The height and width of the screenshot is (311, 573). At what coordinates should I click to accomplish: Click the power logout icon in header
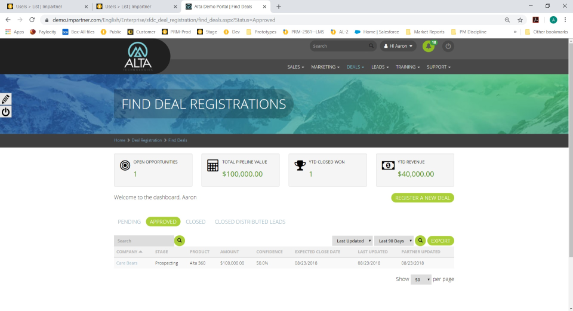[x=448, y=47]
